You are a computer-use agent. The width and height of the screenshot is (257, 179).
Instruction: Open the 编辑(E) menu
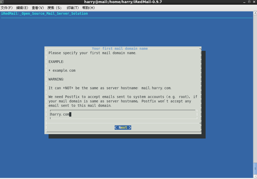22,8
